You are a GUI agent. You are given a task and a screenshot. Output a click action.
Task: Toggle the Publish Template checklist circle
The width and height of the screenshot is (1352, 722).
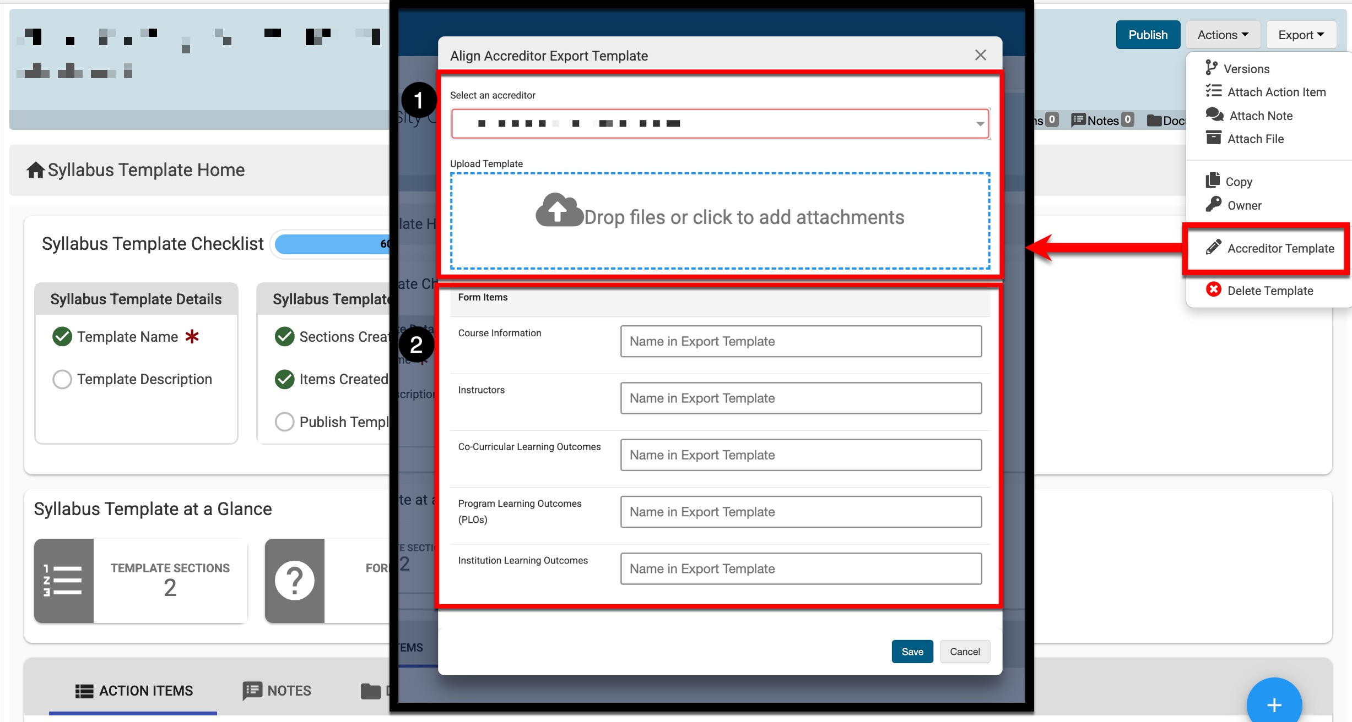(284, 422)
